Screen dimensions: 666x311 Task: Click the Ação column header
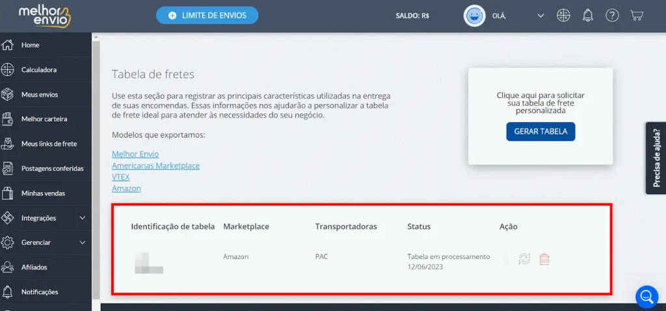509,227
